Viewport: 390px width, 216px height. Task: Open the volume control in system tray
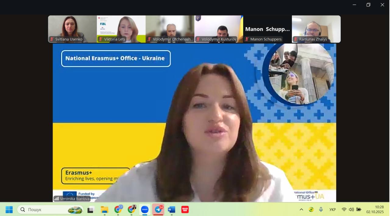pos(351,210)
